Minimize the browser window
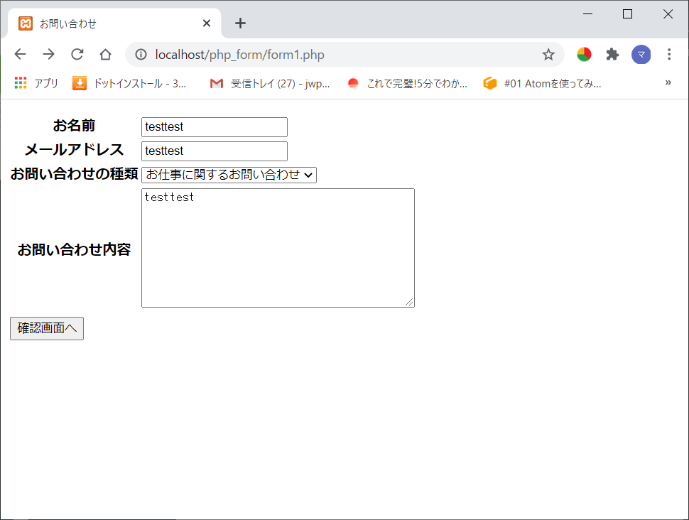 point(587,14)
